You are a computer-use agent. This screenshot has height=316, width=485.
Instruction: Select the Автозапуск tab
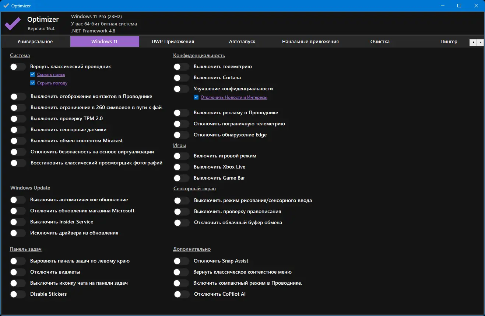coord(242,42)
